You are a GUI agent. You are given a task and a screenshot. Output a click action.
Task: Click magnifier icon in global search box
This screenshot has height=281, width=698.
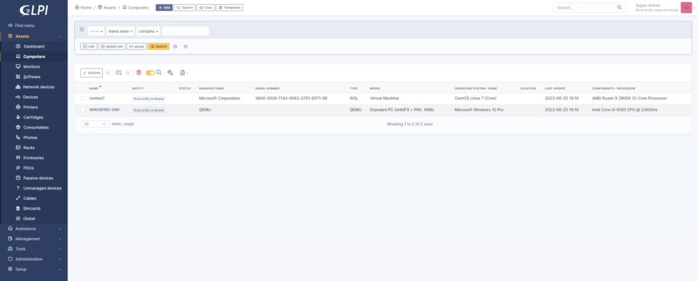(619, 7)
